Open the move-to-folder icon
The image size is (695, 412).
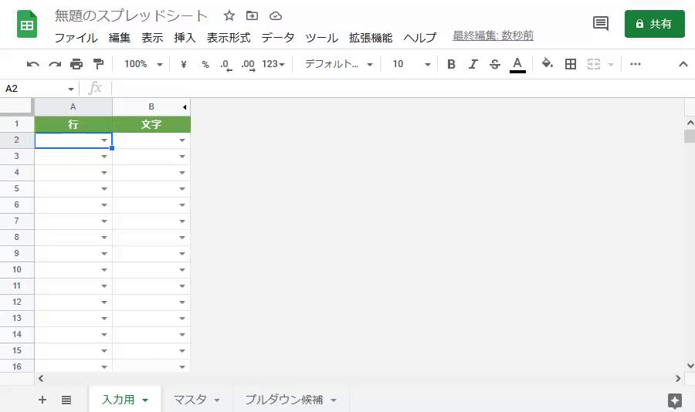point(252,16)
